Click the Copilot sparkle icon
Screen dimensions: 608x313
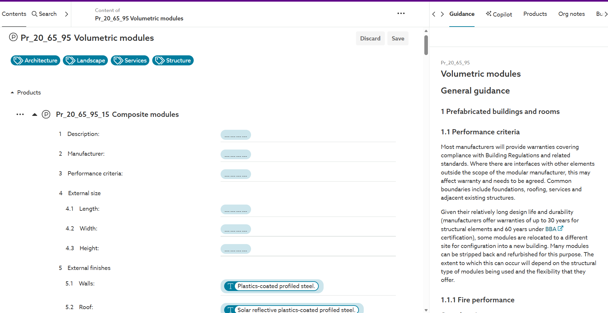click(488, 14)
